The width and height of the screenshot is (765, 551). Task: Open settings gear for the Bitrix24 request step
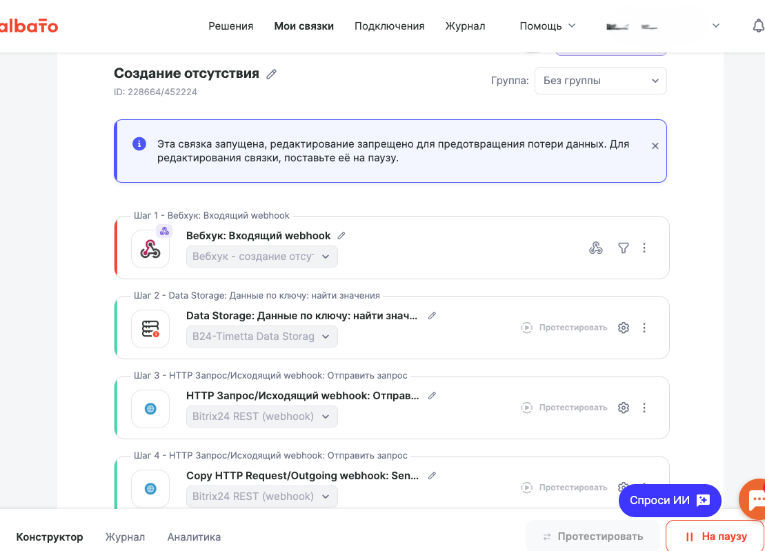pyautogui.click(x=624, y=408)
